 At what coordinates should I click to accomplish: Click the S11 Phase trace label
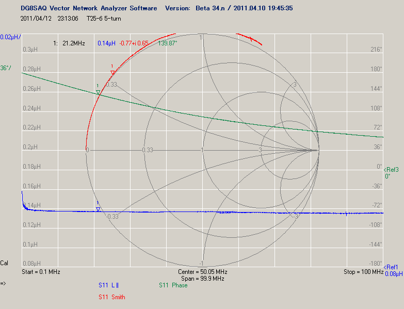coord(173,285)
